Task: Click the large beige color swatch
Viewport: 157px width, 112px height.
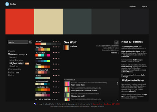Action: pos(48,21)
